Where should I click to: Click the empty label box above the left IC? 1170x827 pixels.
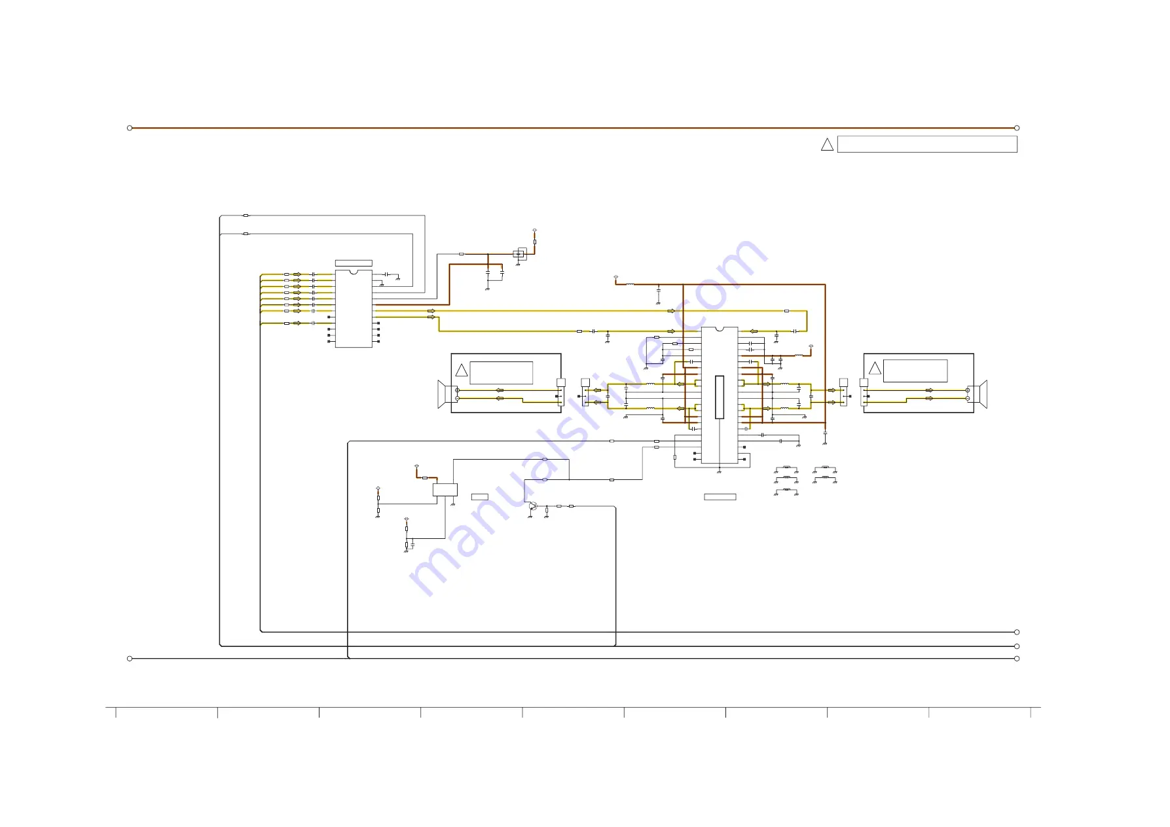354,263
